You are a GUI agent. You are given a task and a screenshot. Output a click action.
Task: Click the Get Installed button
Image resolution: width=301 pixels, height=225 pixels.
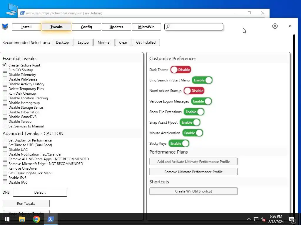click(x=146, y=42)
